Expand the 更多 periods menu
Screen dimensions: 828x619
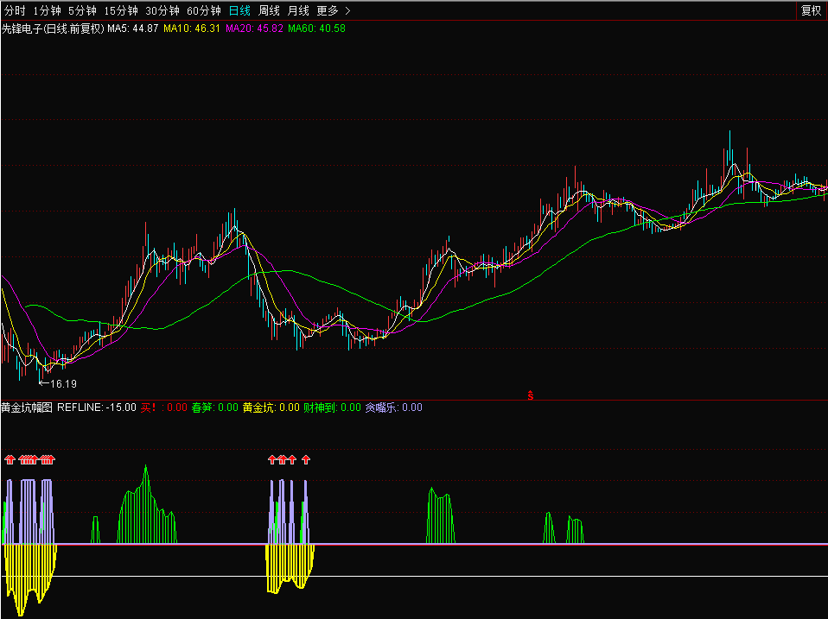(x=328, y=11)
